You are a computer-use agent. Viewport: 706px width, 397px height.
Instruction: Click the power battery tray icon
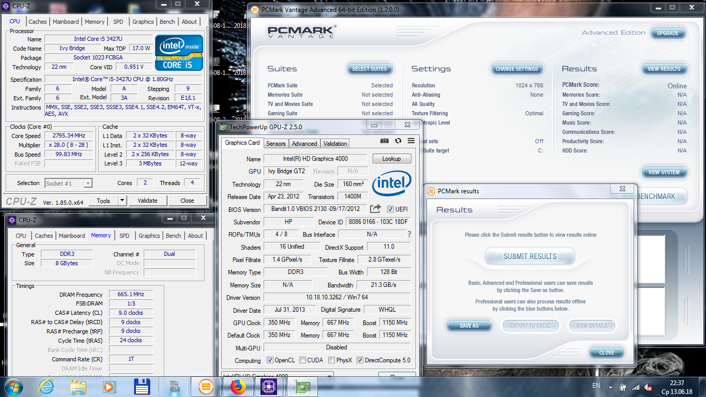(623, 387)
